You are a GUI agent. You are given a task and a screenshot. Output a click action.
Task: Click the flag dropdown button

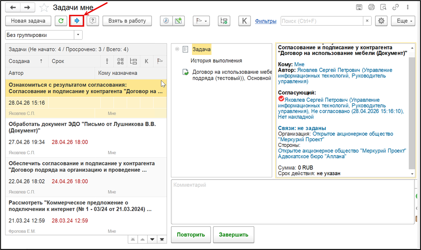(201, 21)
